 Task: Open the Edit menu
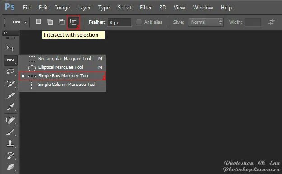43,8
